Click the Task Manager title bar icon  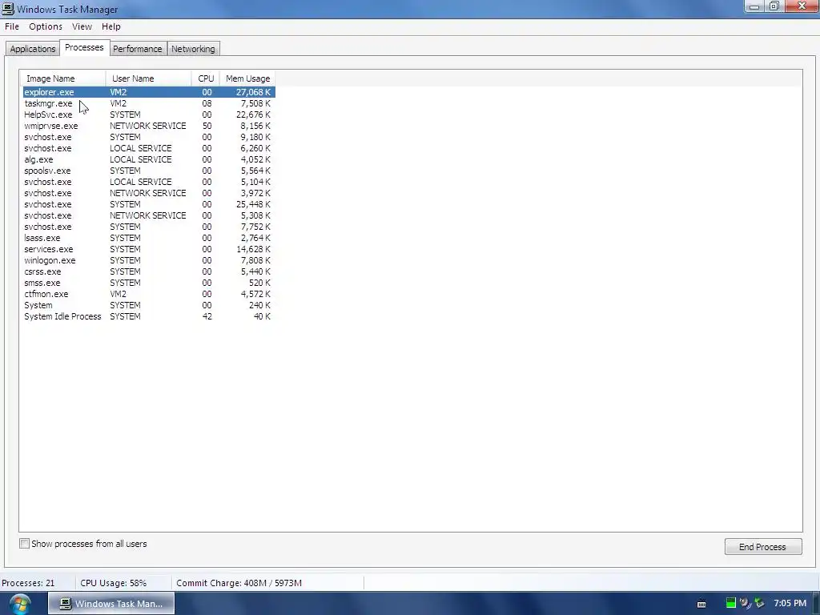[x=8, y=9]
